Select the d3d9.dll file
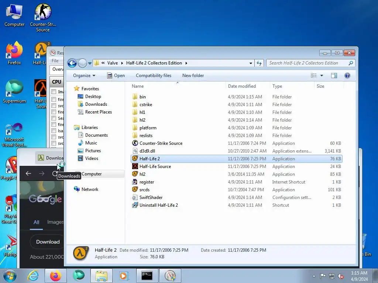Image resolution: width=378 pixels, height=283 pixels. click(x=237, y=151)
